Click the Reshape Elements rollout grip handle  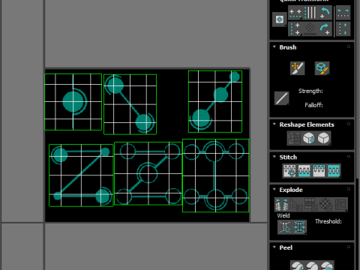(349, 124)
